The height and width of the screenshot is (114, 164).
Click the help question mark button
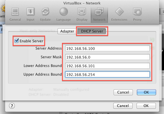point(12,106)
